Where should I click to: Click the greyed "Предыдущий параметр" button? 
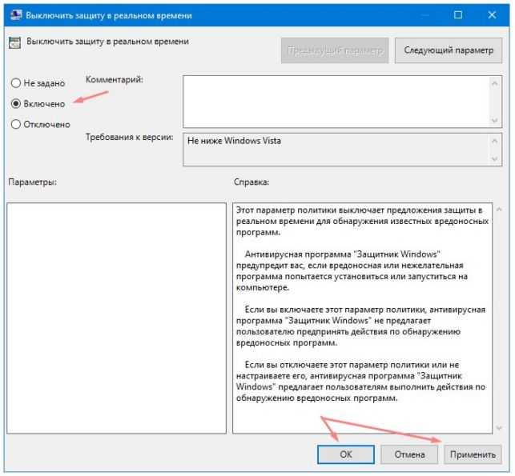335,50
